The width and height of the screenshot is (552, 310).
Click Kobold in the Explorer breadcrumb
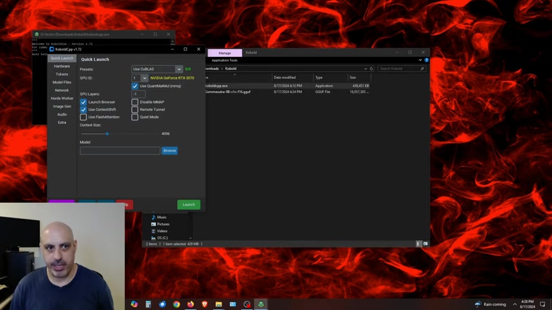click(x=231, y=68)
